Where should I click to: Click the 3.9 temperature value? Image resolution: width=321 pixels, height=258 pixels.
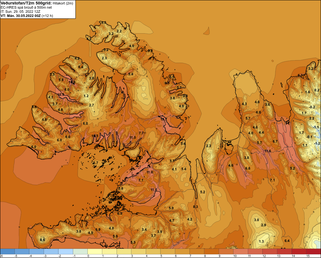pyautogui.click(x=160, y=232)
